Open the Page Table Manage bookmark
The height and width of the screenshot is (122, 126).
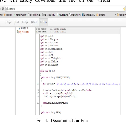pos(34,15)
